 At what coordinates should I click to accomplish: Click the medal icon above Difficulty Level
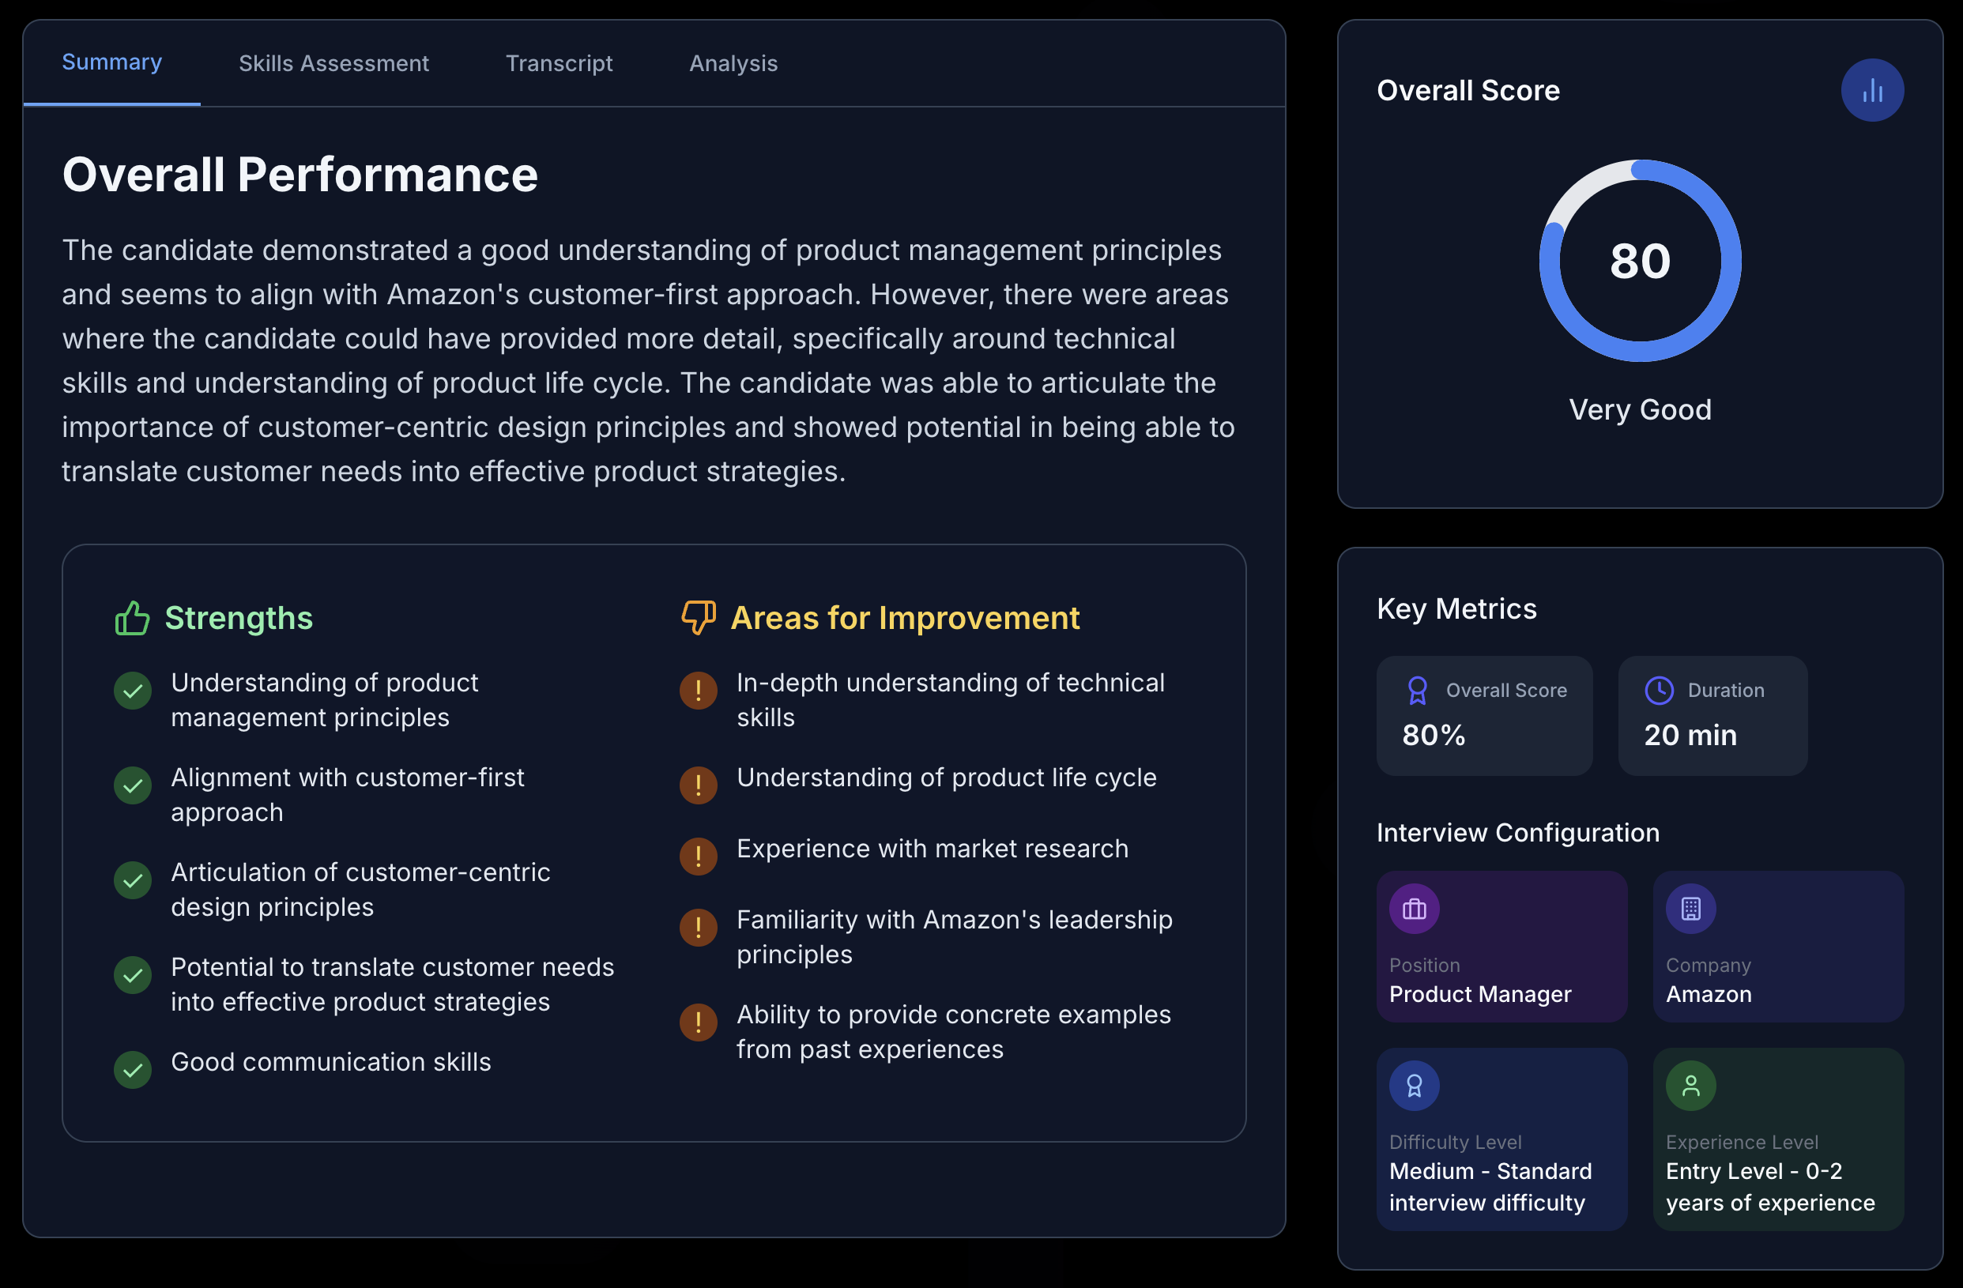click(1414, 1086)
